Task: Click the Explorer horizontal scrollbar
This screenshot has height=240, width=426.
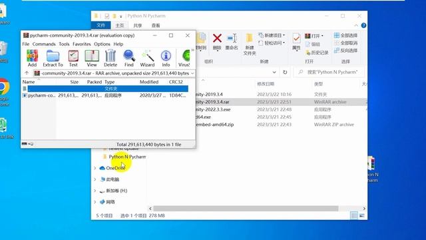Action: tap(246, 209)
